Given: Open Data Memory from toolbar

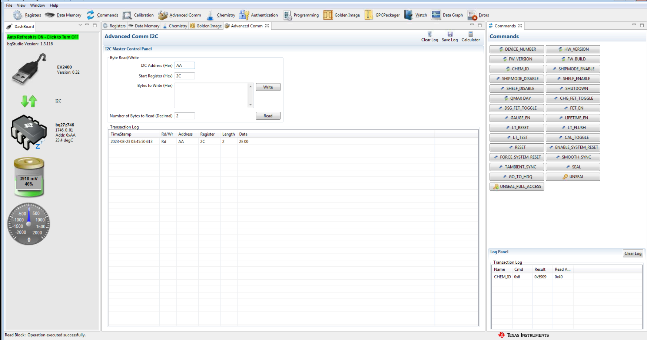Looking at the screenshot, I should click(x=63, y=15).
